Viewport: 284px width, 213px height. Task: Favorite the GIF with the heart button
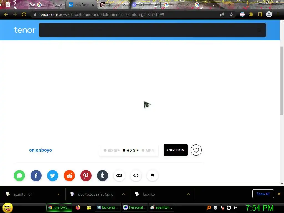coord(196,150)
